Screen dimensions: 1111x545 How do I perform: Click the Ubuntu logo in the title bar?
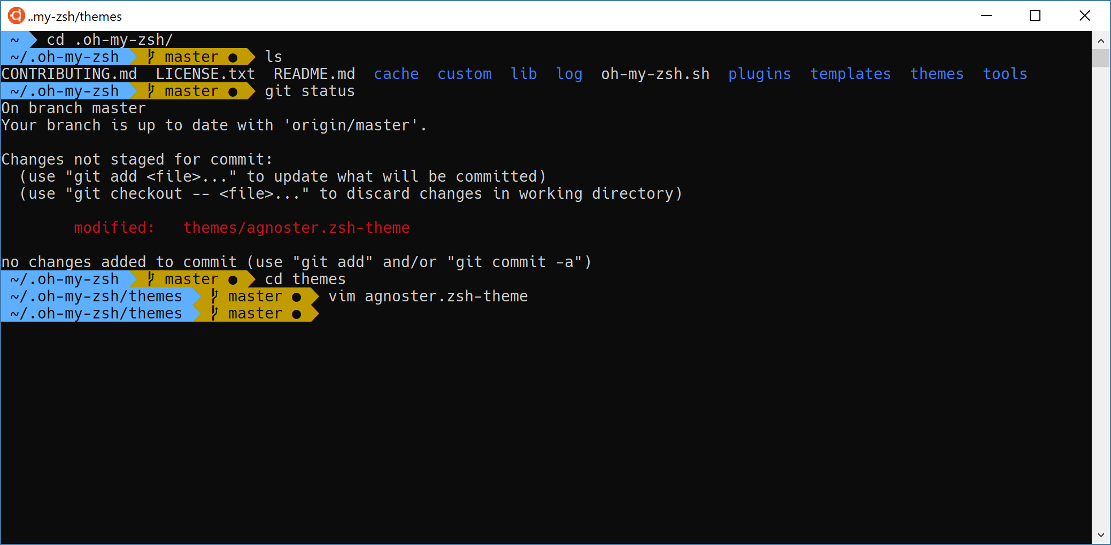pos(16,16)
